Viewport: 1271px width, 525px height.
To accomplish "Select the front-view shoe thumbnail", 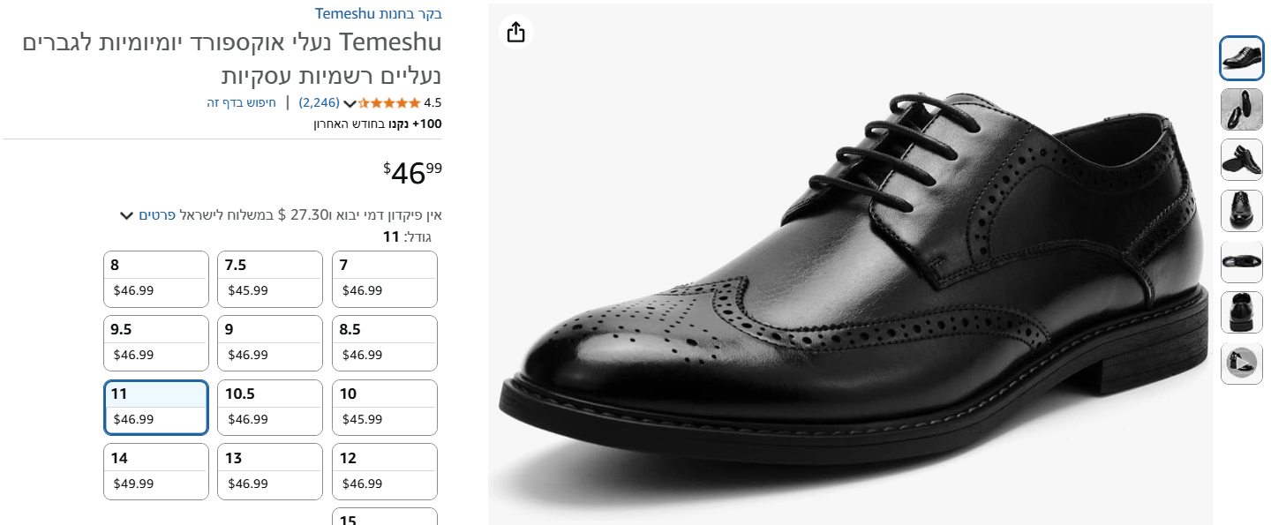I will pos(1241,211).
